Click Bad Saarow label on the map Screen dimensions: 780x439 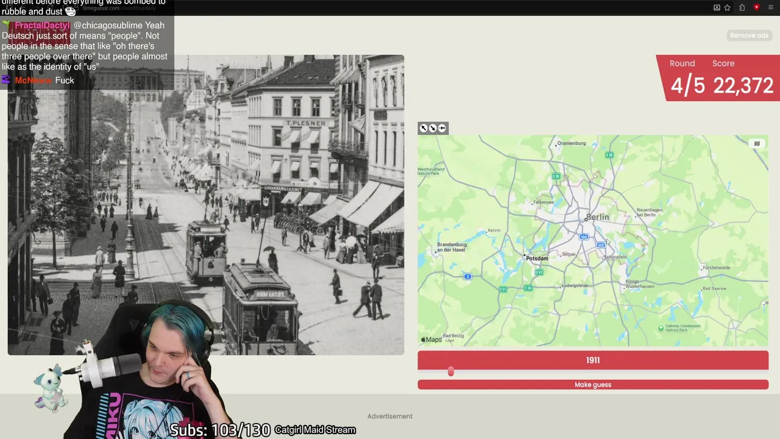pos(714,288)
